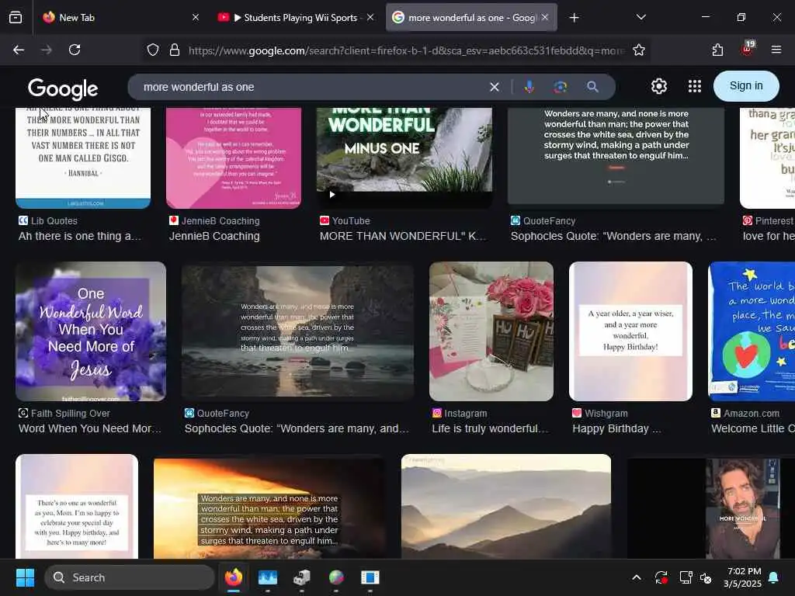This screenshot has height=596, width=795.
Task: Open Instagram pink roses image
Action: [491, 331]
